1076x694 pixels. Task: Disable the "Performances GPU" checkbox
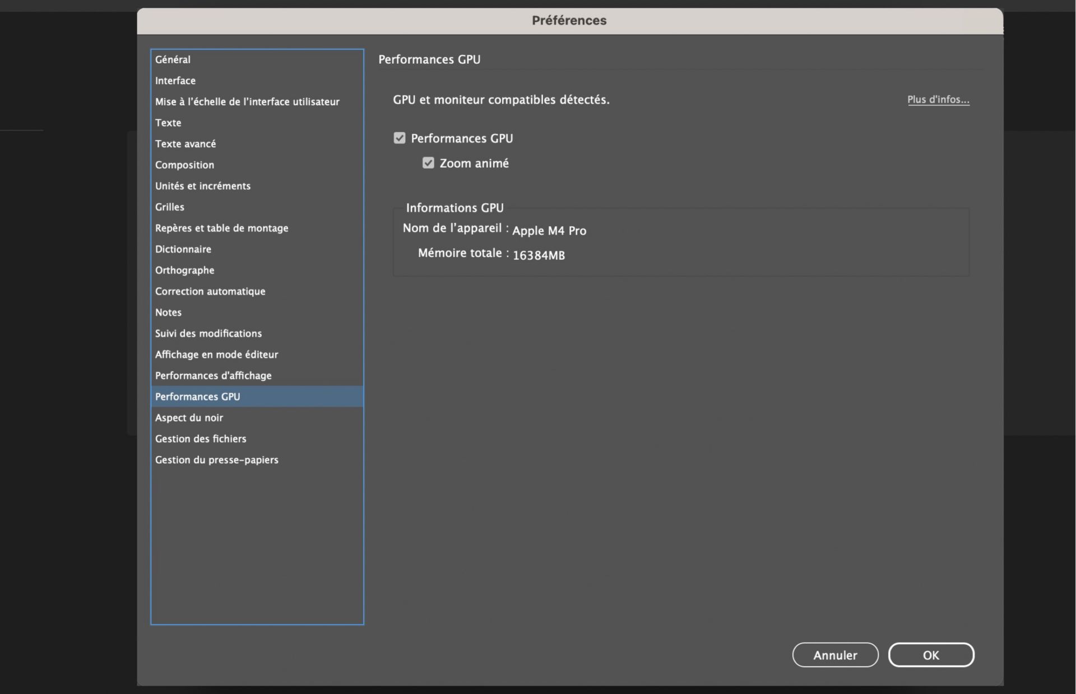[x=400, y=138]
